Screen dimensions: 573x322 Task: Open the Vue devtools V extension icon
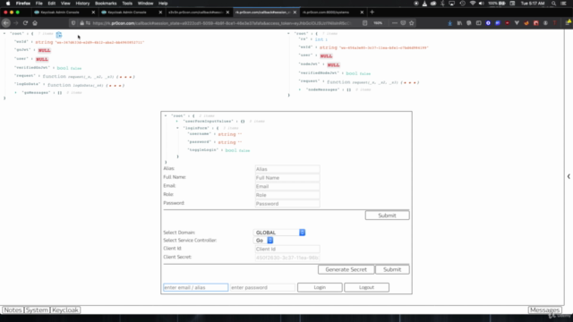517,23
